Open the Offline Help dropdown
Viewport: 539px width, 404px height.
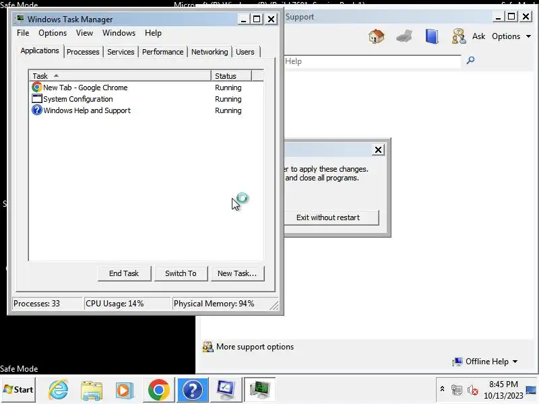[x=485, y=362]
